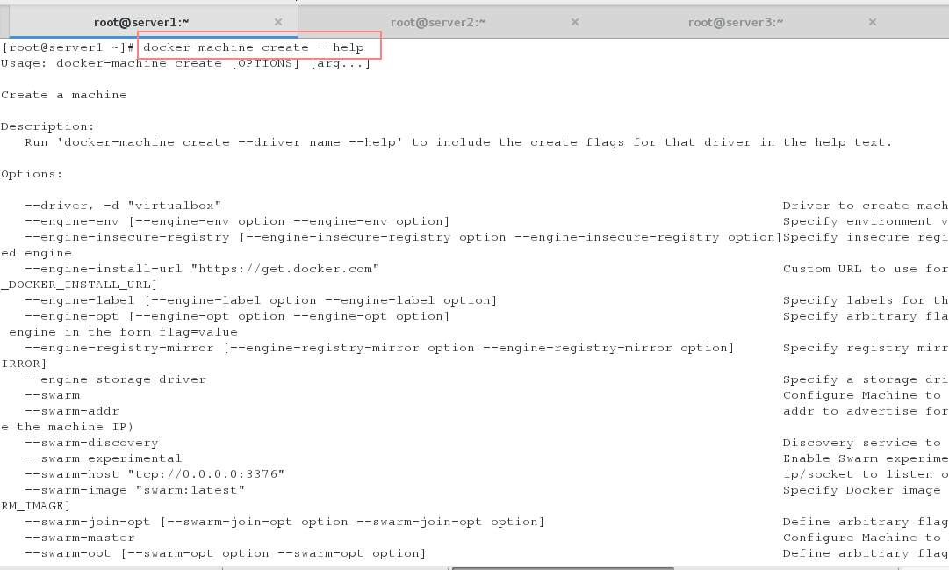The image size is (949, 570).
Task: Click the '--swarm-opt' option line
Action: (x=225, y=553)
